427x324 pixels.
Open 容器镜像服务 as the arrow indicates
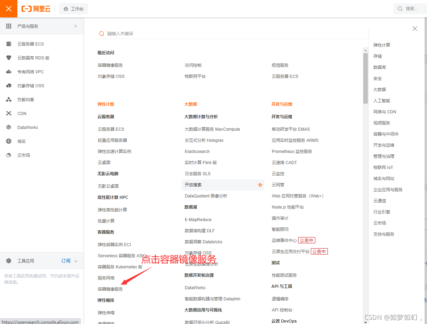click(111, 289)
